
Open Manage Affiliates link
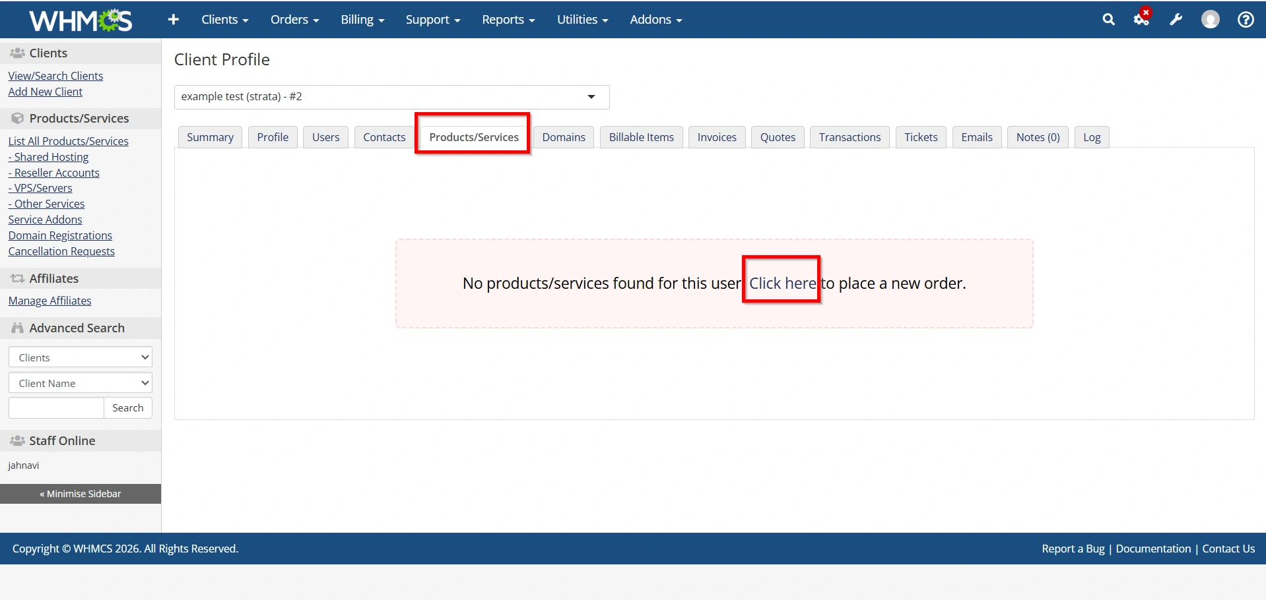(x=50, y=301)
